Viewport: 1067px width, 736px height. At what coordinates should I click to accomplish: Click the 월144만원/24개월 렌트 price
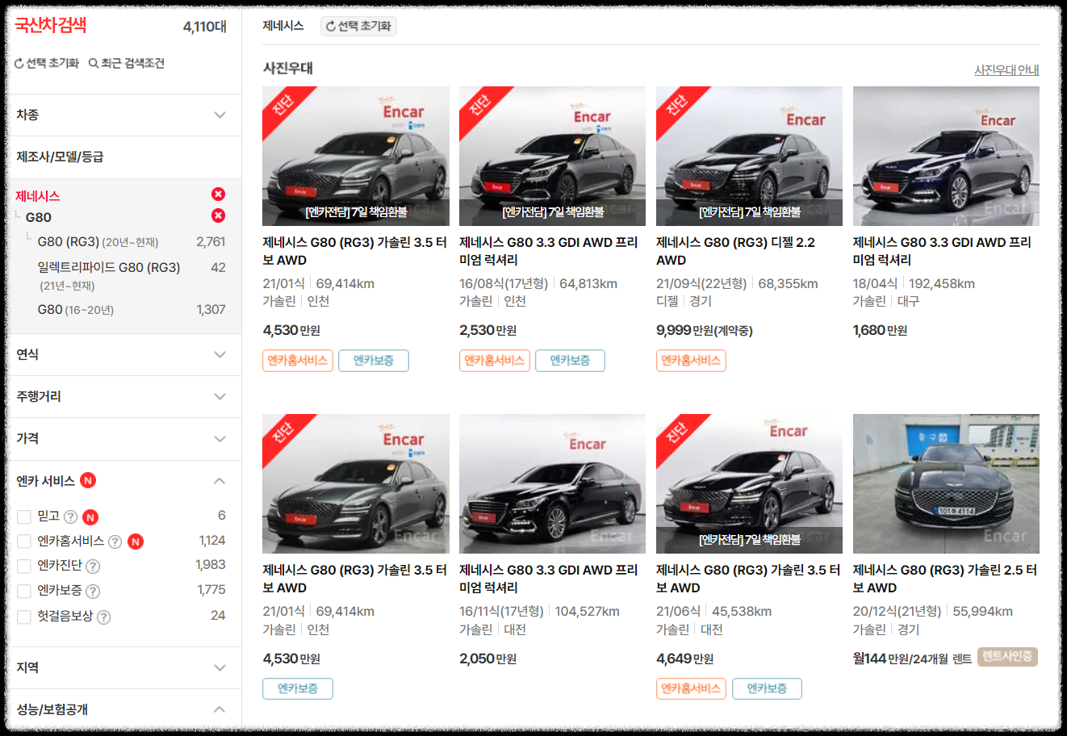point(912,659)
